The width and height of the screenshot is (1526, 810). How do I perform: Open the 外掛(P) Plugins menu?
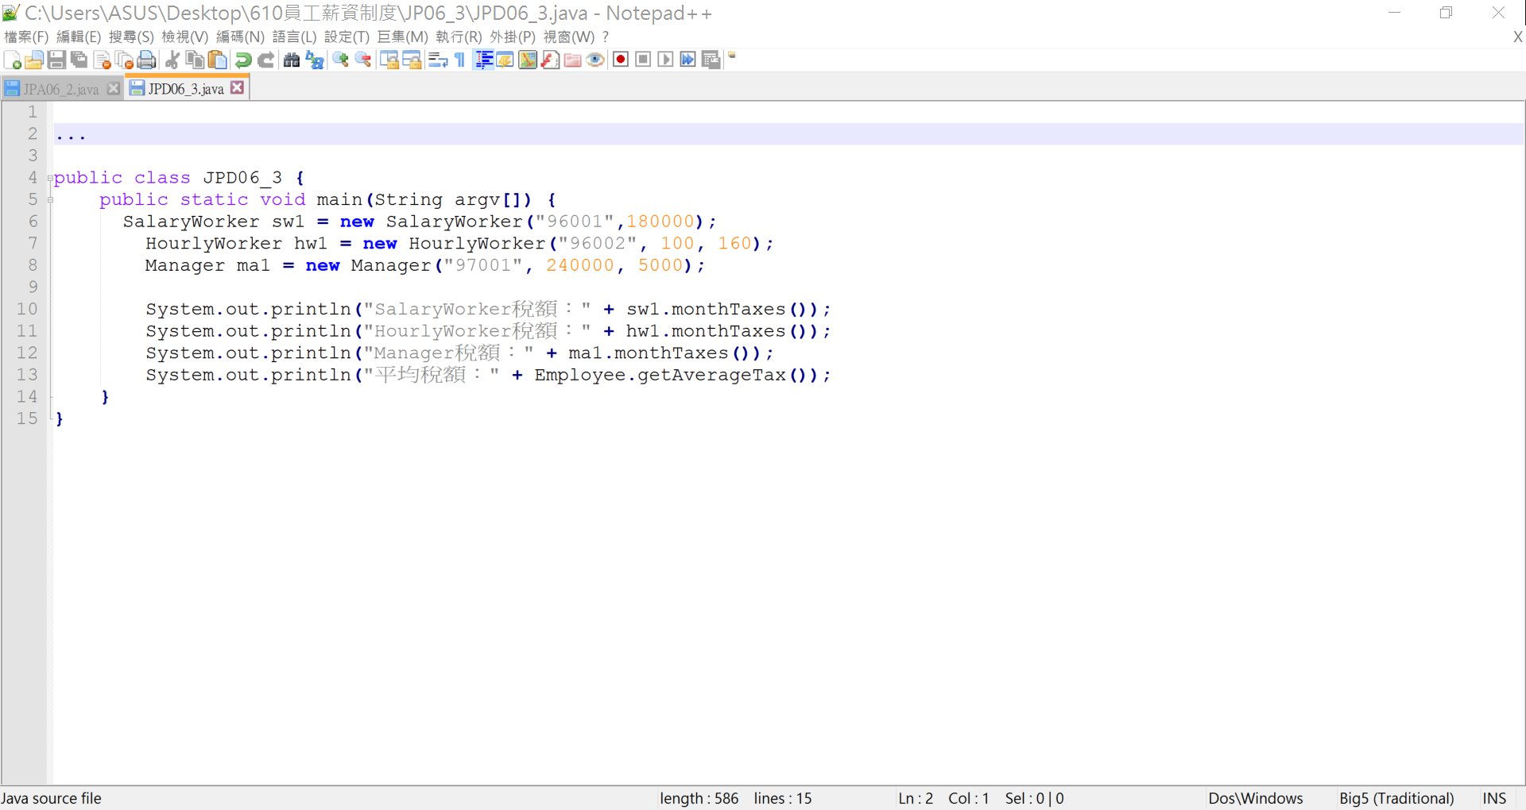point(513,37)
